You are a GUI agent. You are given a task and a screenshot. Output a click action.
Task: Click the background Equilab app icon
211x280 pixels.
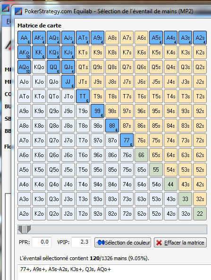coord(6,8)
